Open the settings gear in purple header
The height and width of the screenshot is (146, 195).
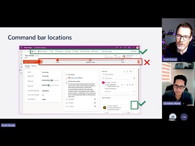[129, 47]
